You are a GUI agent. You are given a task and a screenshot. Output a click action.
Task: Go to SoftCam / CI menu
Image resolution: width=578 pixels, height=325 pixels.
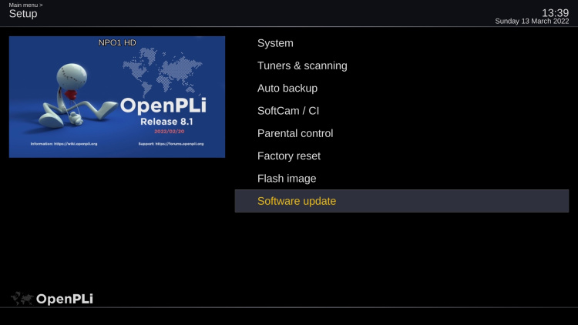402,111
